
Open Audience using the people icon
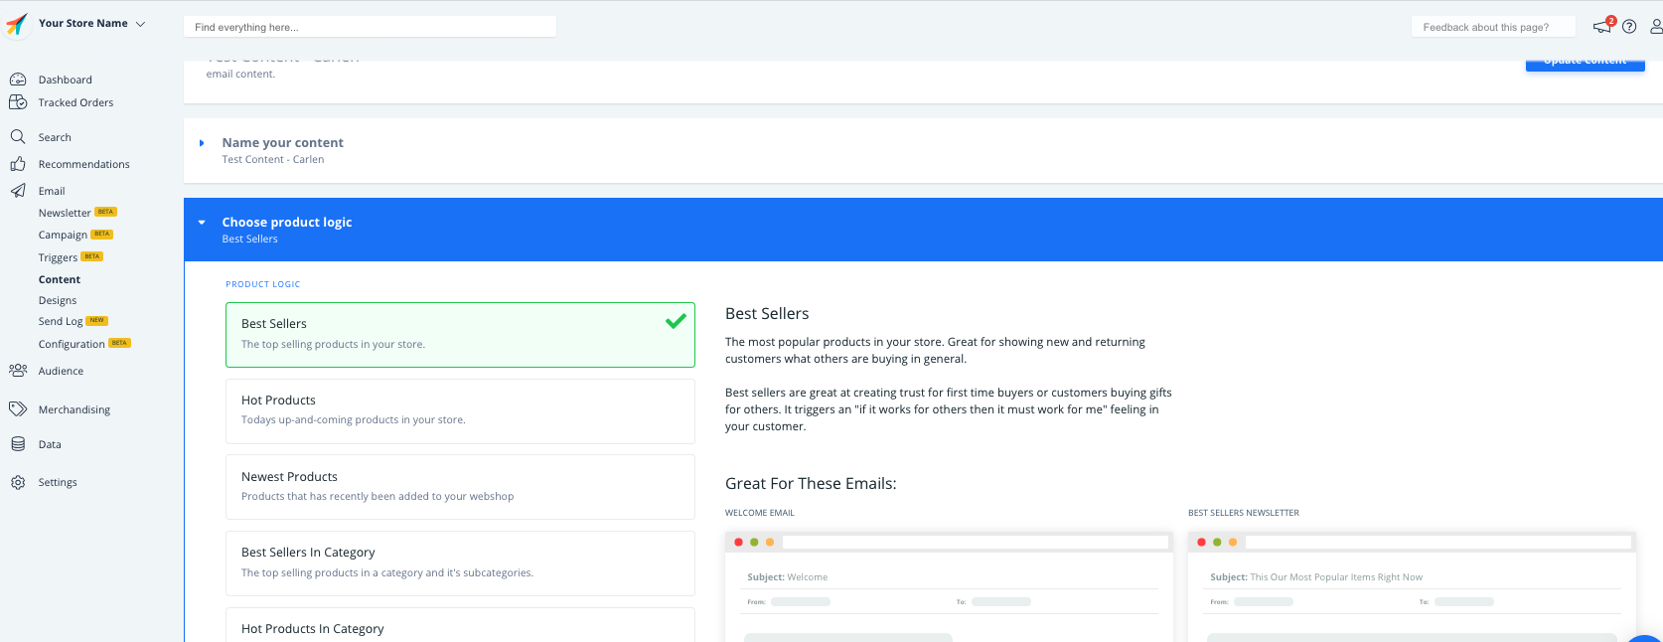tap(18, 371)
